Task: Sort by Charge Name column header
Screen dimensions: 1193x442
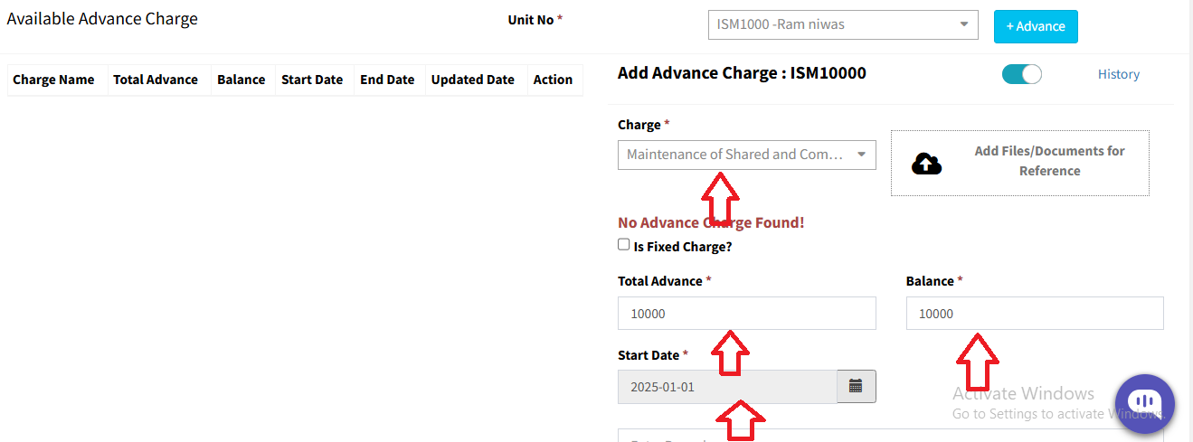Action: (x=53, y=80)
